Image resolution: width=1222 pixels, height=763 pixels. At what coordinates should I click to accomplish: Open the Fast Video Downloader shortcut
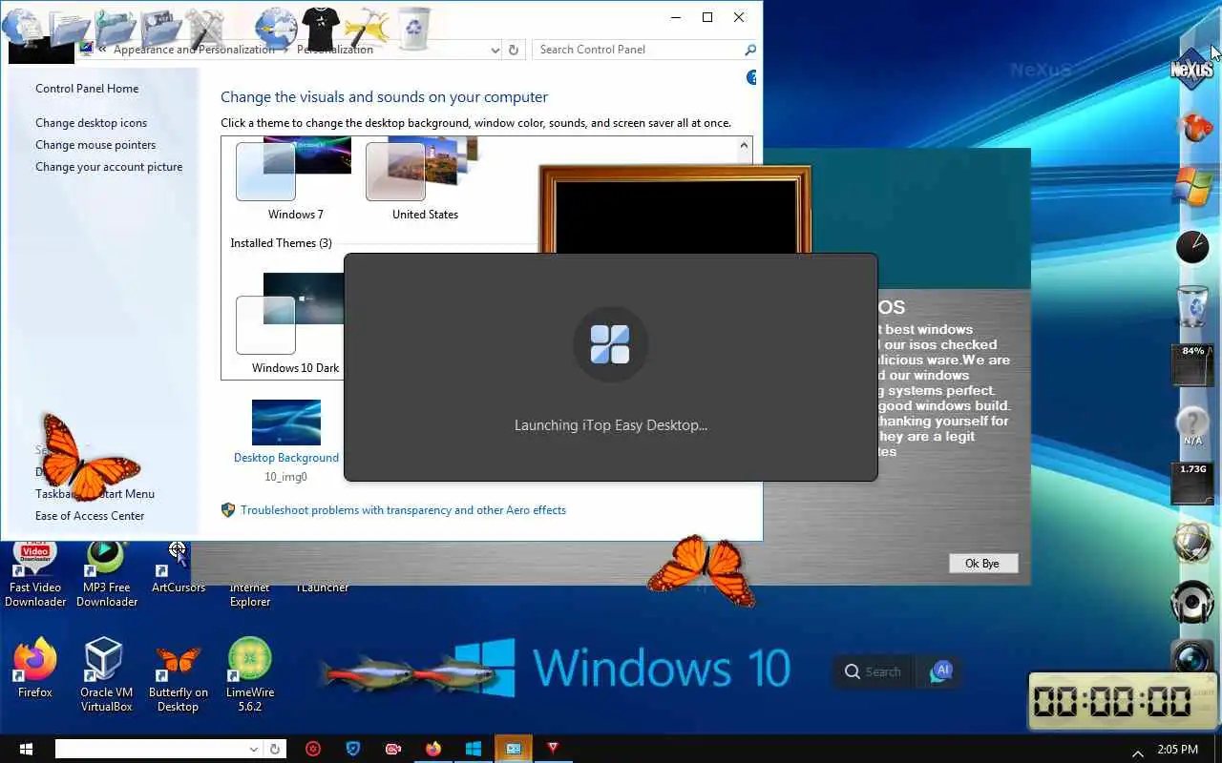coord(35,574)
